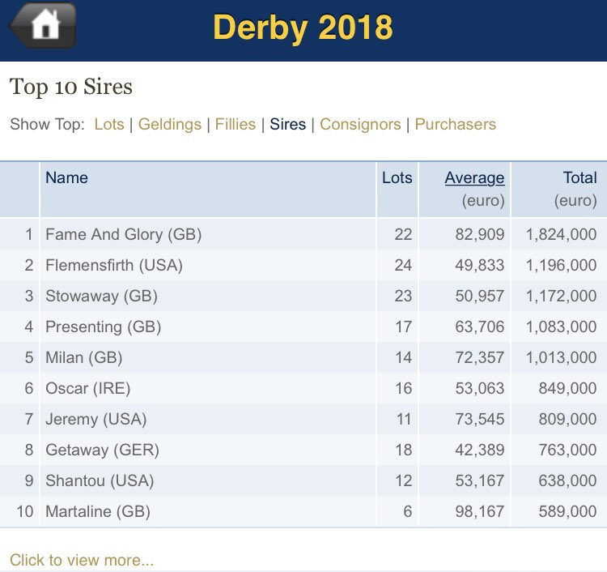The height and width of the screenshot is (572, 607).
Task: Click the home icon button
Action: pos(44,26)
